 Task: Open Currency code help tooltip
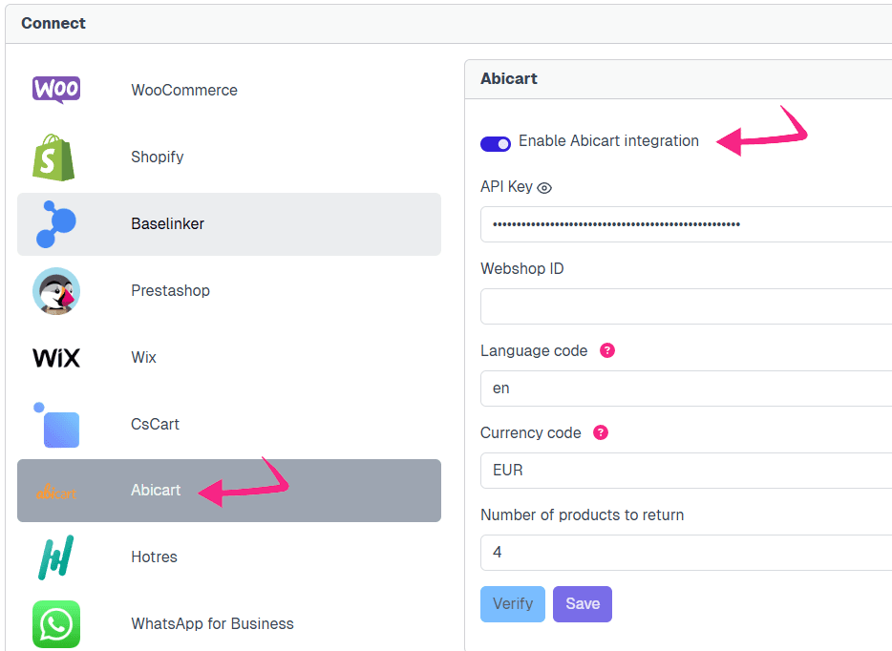600,432
